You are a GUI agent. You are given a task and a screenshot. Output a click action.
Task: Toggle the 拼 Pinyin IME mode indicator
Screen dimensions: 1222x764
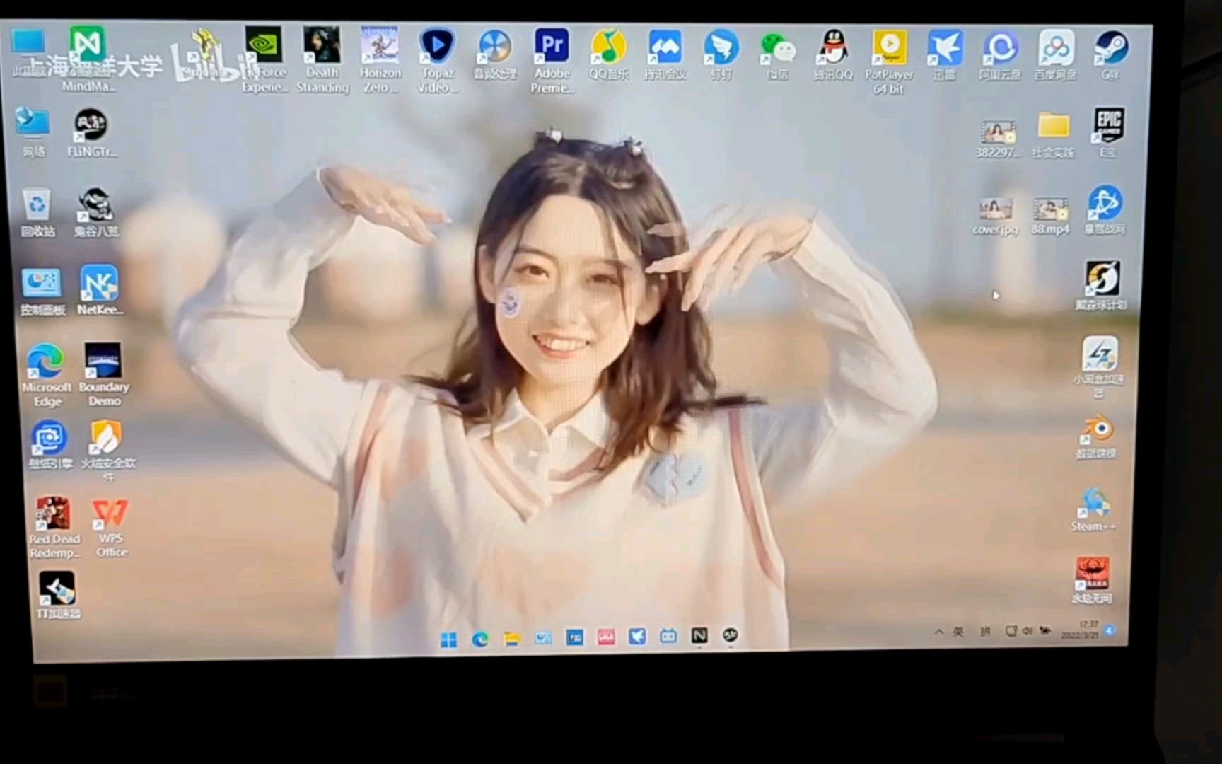coord(985,631)
